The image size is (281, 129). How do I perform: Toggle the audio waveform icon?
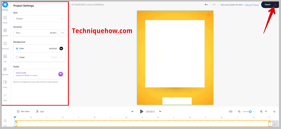274,112
